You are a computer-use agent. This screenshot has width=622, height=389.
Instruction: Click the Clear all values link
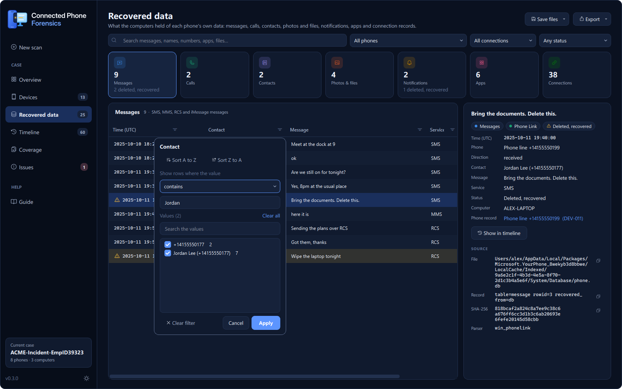271,216
